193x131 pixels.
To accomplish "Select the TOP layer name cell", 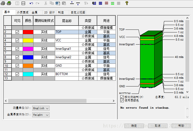I will (x=67, y=32).
